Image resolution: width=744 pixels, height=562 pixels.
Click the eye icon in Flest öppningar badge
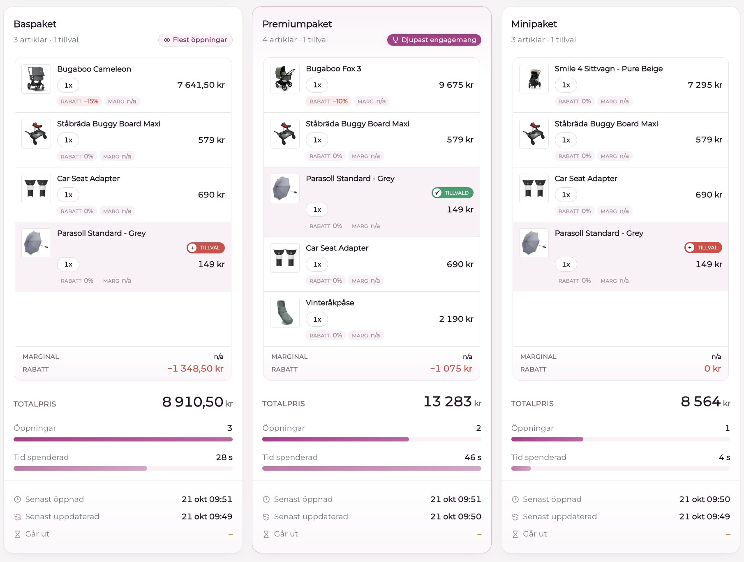pyautogui.click(x=167, y=40)
